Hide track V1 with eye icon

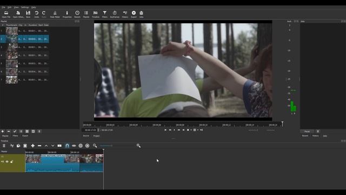tap(7, 162)
